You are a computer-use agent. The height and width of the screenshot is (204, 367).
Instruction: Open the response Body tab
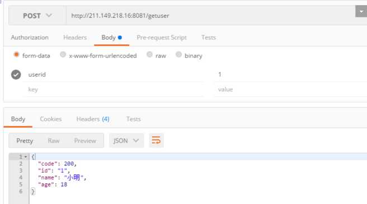tap(18, 119)
